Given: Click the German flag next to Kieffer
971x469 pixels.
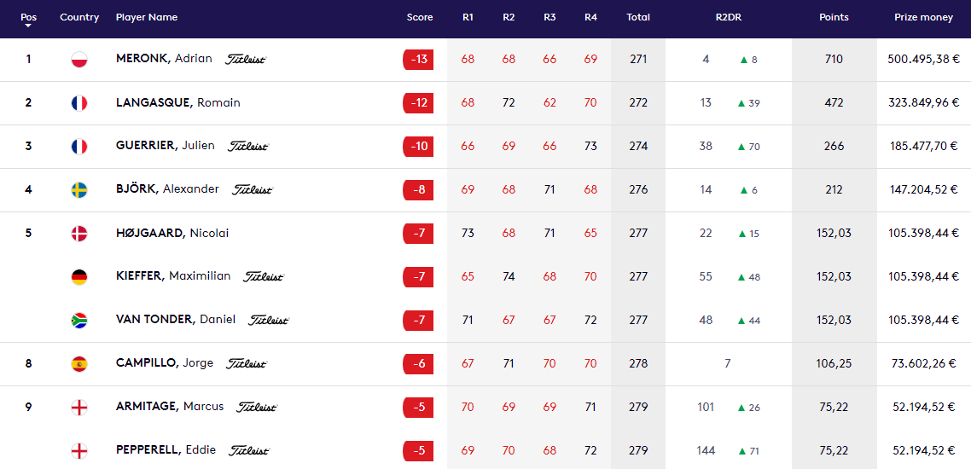Looking at the screenshot, I should click(x=79, y=277).
